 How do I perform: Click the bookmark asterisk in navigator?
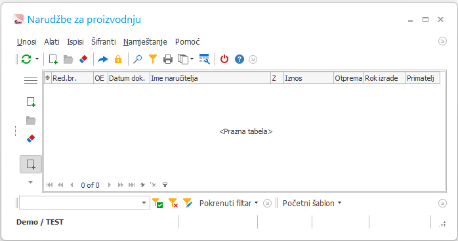(x=142, y=185)
